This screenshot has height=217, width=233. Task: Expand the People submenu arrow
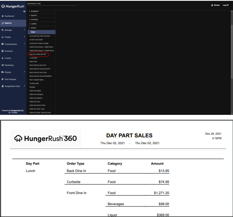24,37
